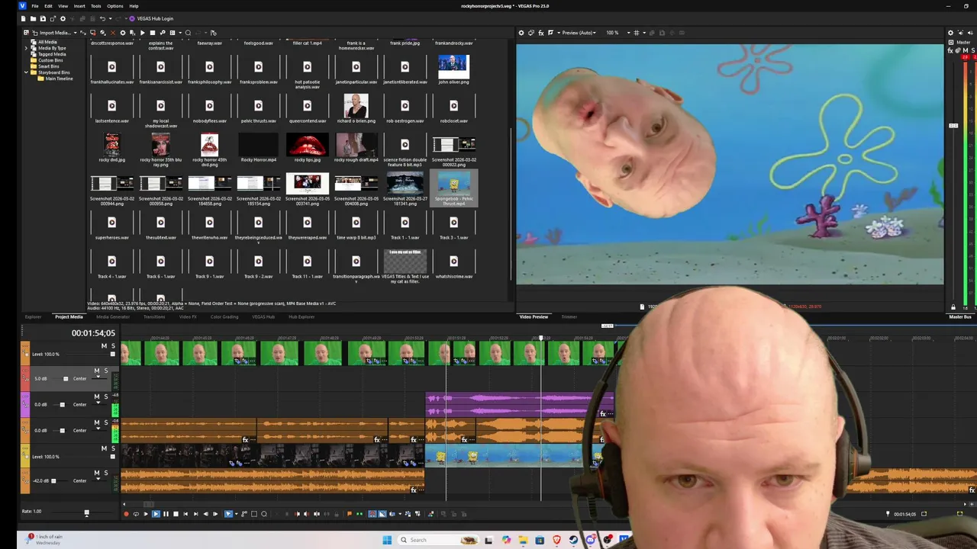
Task: Select the Normal Edit tool
Action: [228, 514]
